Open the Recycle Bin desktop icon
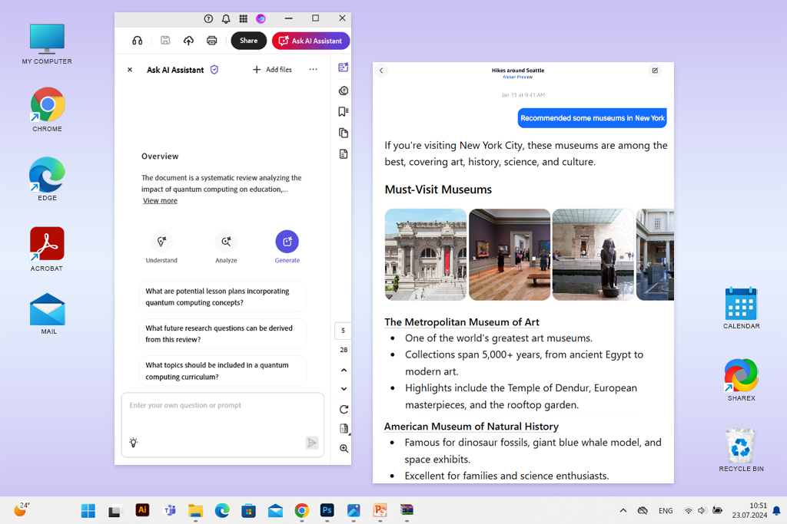Screen dimensions: 787x524 coord(742,450)
